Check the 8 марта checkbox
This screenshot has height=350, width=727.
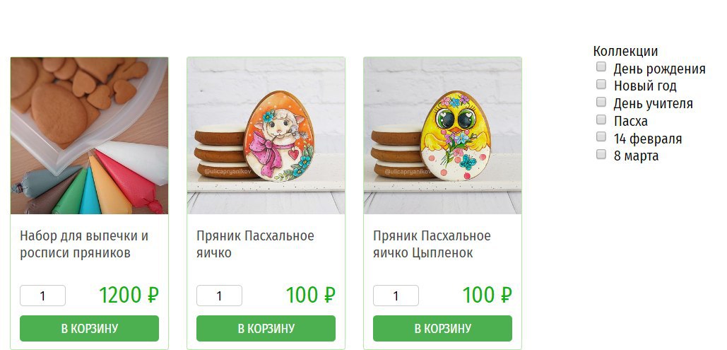601,154
